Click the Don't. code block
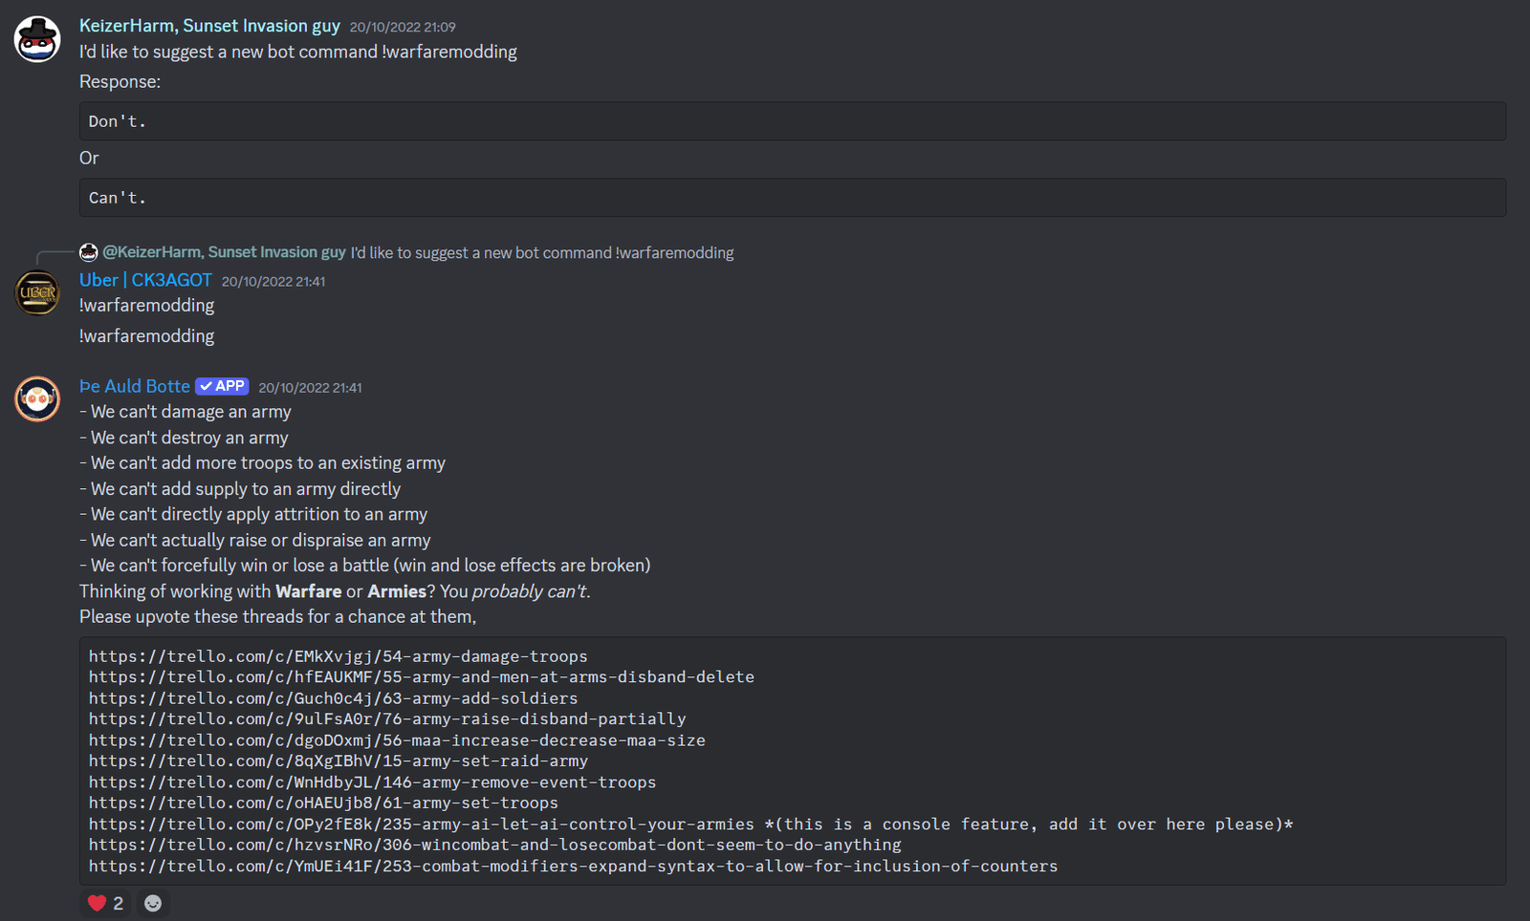This screenshot has height=921, width=1530. [793, 121]
